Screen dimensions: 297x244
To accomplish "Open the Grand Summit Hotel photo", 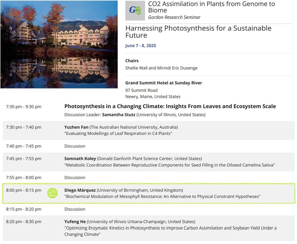I will (59, 44).
